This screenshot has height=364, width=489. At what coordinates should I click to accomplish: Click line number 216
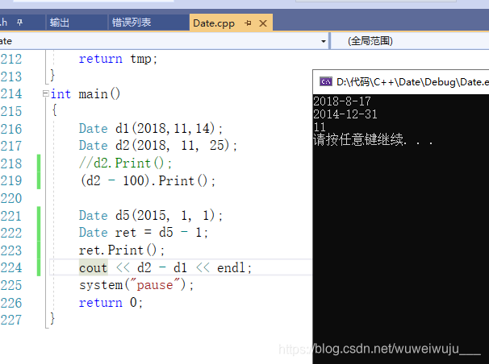click(11, 129)
